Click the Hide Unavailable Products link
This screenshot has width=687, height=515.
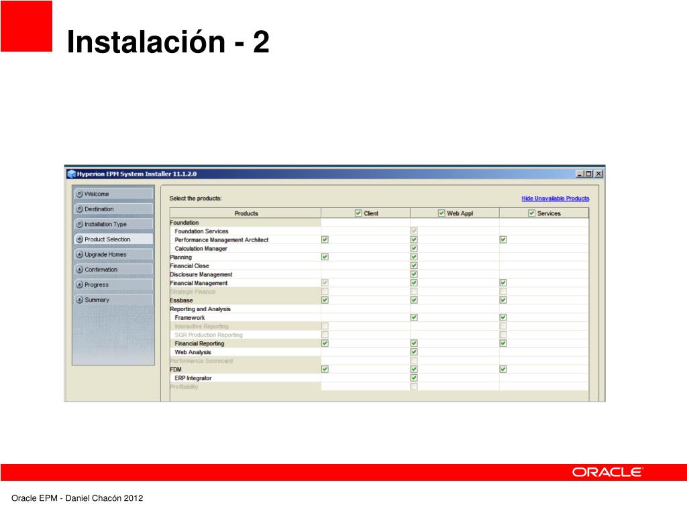555,198
